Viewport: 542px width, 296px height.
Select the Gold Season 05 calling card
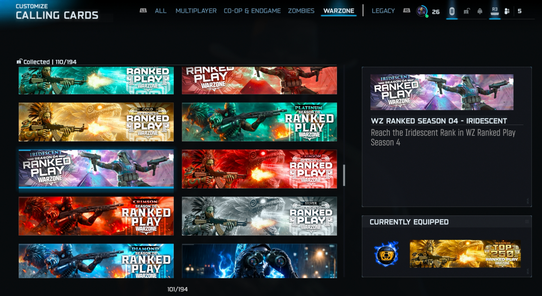pyautogui.click(x=96, y=122)
